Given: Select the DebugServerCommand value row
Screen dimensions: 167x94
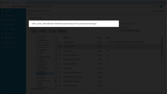Looking at the screenshot, I should 110,60.
